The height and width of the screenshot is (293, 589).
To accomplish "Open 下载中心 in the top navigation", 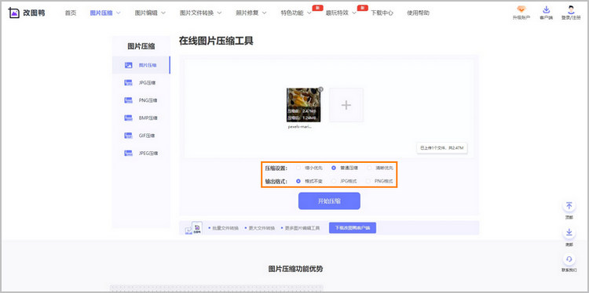I will (382, 13).
